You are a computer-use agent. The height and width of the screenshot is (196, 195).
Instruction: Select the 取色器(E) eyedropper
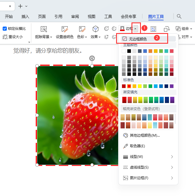[148, 146]
